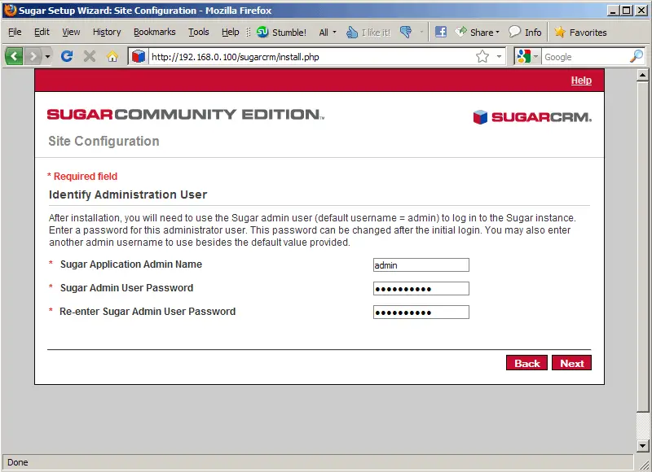The height and width of the screenshot is (472, 652).
Task: Click the Stumble! toolbar button
Action: 281,32
